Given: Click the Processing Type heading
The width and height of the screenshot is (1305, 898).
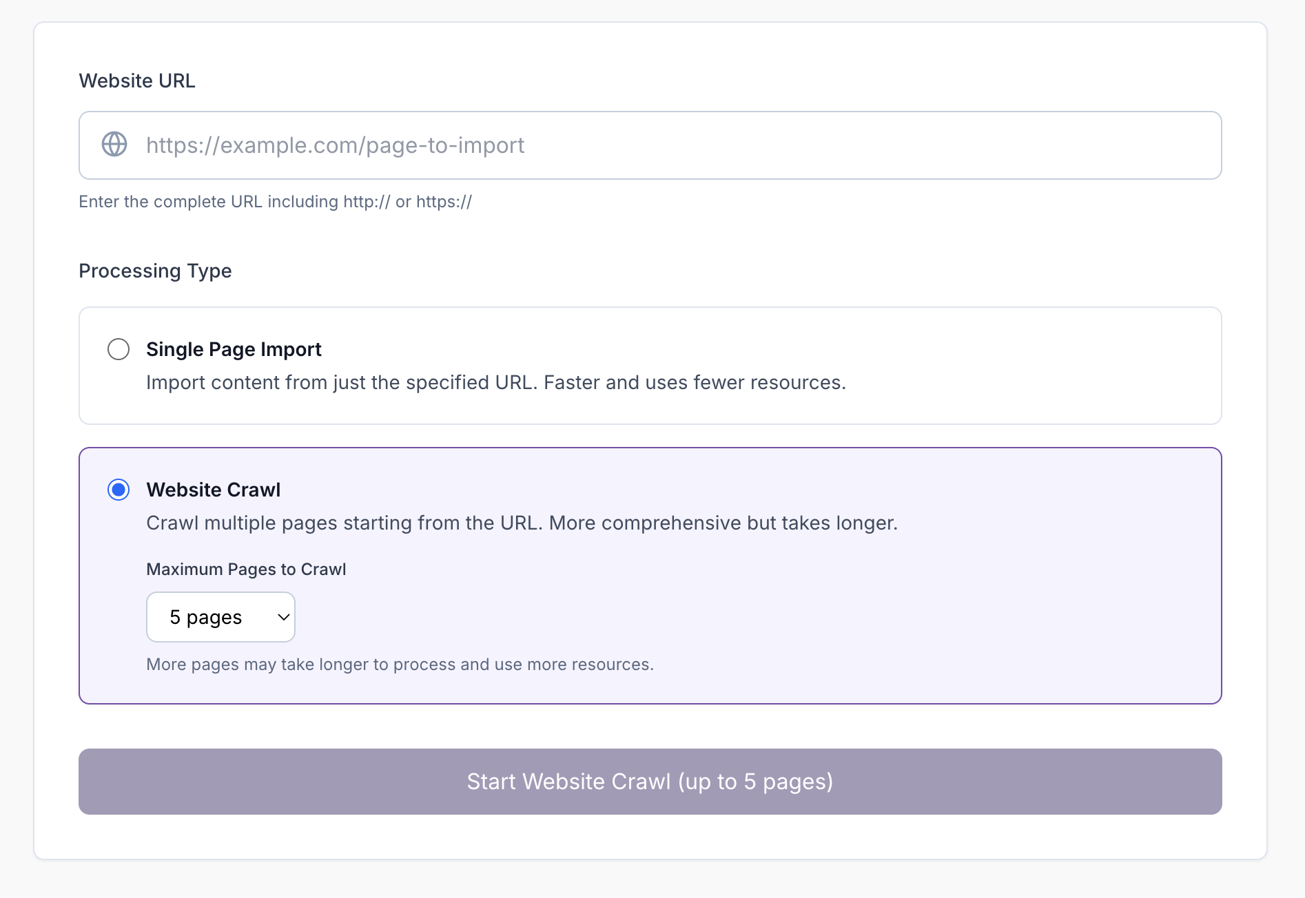Looking at the screenshot, I should coord(155,271).
